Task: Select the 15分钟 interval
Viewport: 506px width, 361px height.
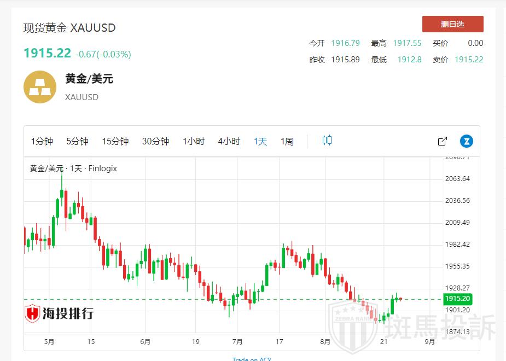Action: tap(115, 141)
